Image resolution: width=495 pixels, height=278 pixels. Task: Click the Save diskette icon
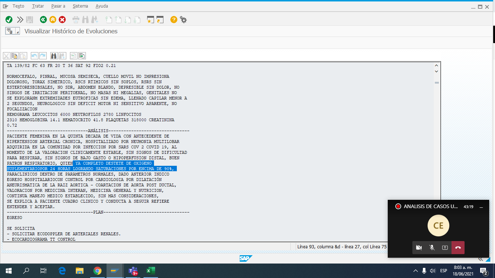point(30,20)
